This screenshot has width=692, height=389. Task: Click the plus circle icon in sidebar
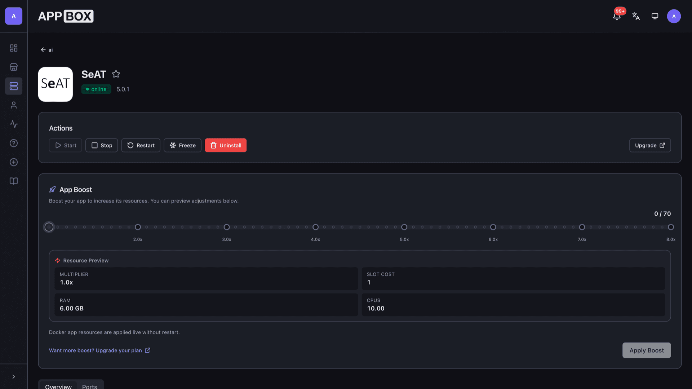pyautogui.click(x=14, y=162)
